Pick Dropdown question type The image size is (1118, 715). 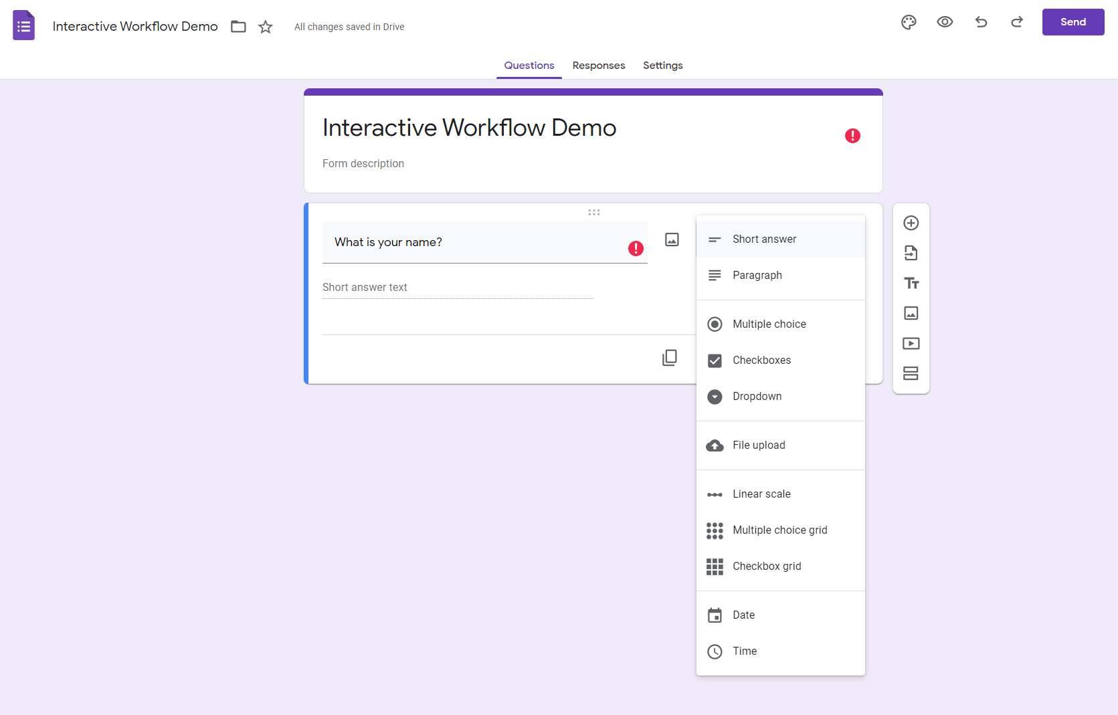click(x=757, y=397)
